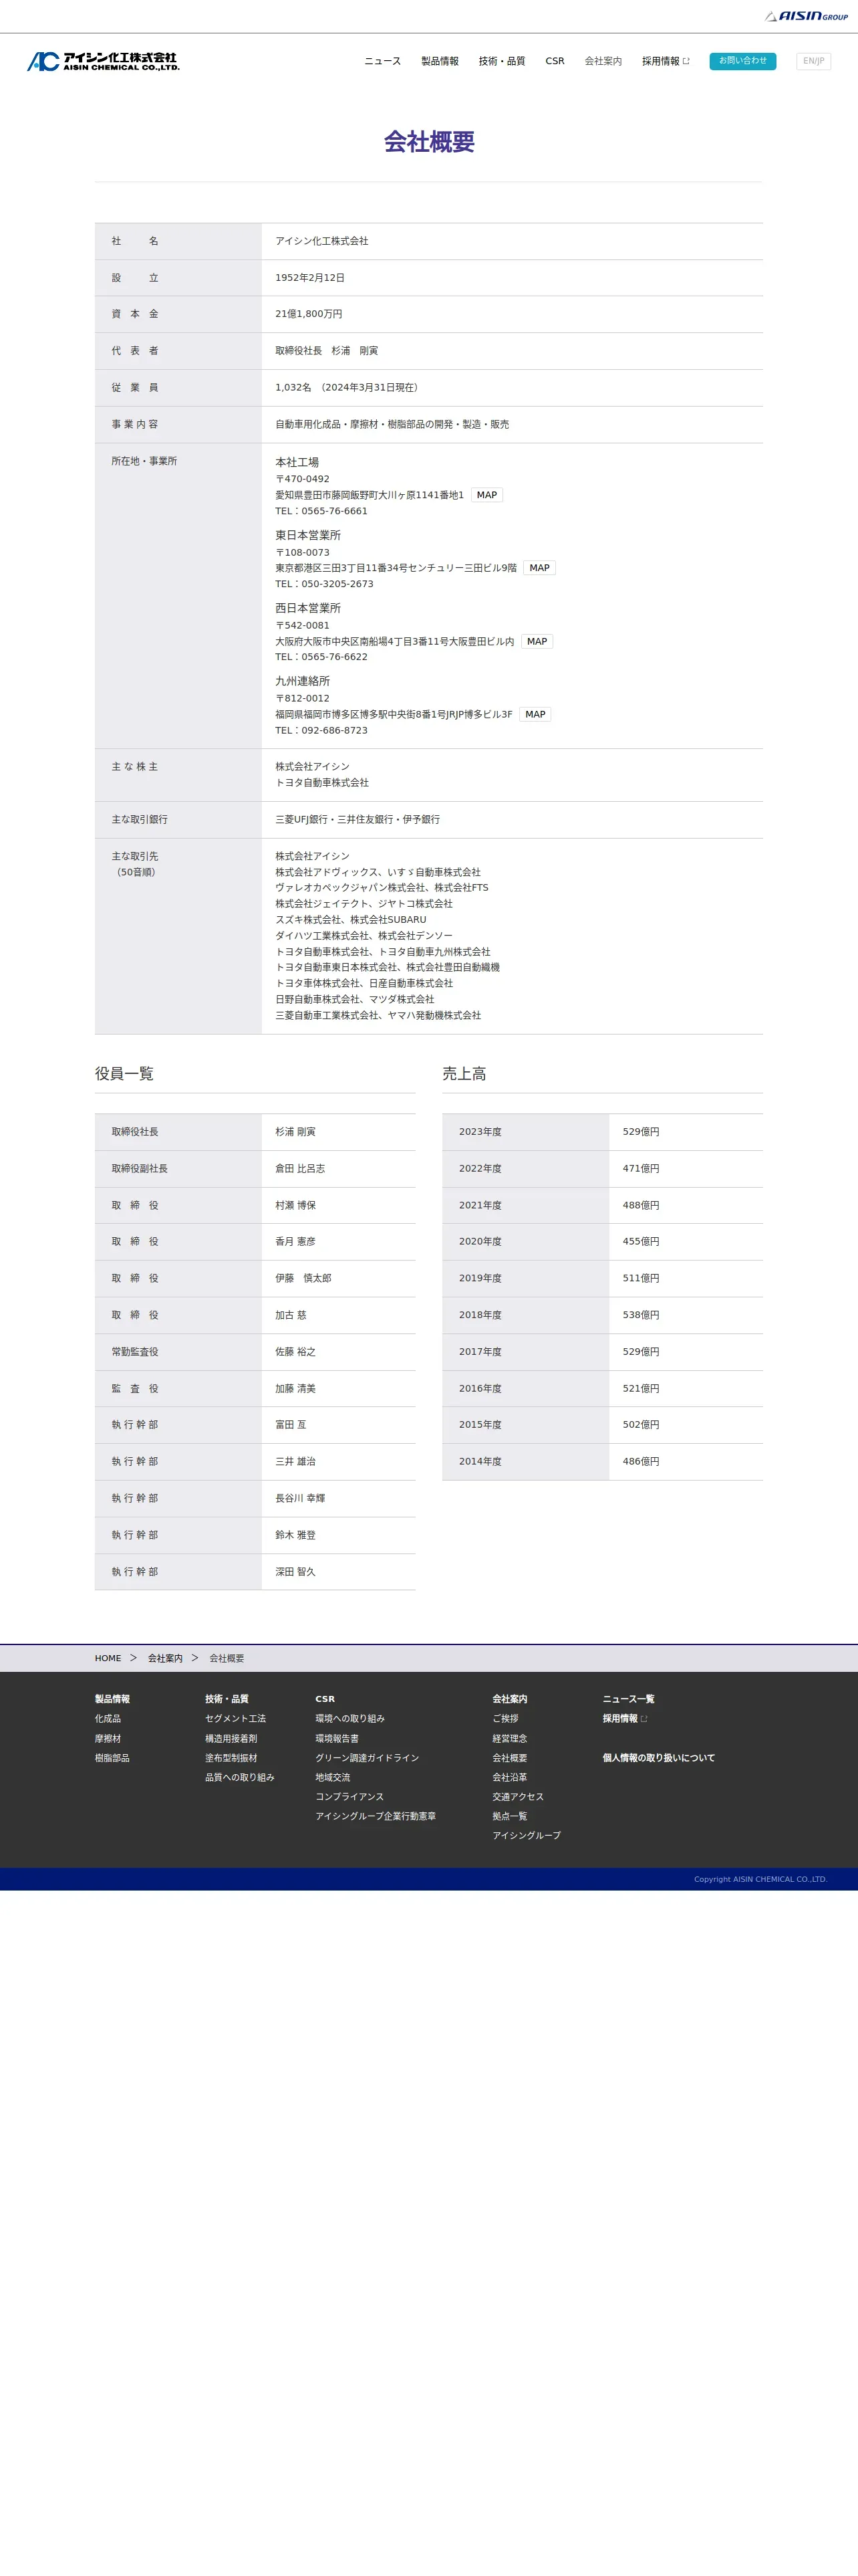
Task: Open the Aisin Chemical company logo
Action: click(x=103, y=61)
